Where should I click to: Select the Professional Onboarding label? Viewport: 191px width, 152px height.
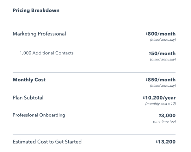(x=39, y=115)
